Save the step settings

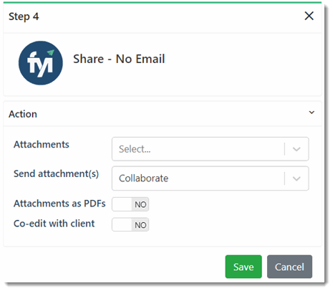tap(243, 267)
